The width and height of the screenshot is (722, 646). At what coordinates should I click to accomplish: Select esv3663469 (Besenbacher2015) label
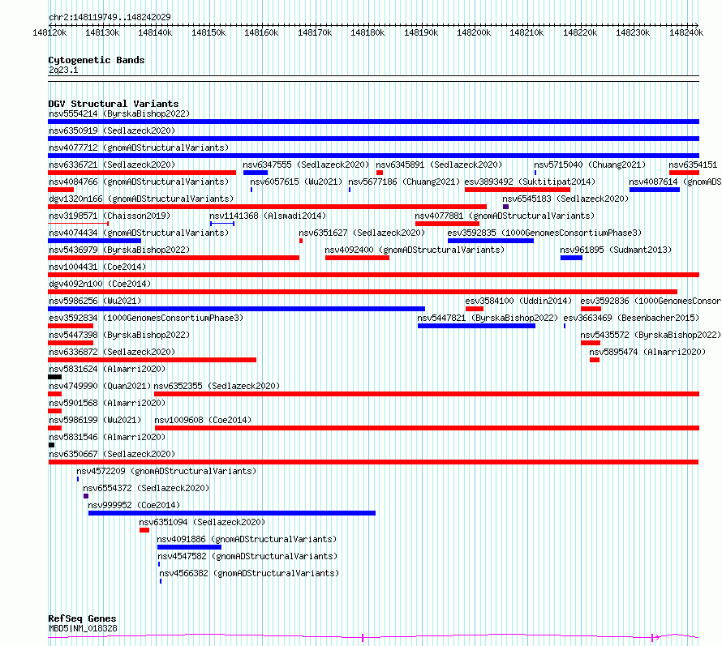(631, 318)
